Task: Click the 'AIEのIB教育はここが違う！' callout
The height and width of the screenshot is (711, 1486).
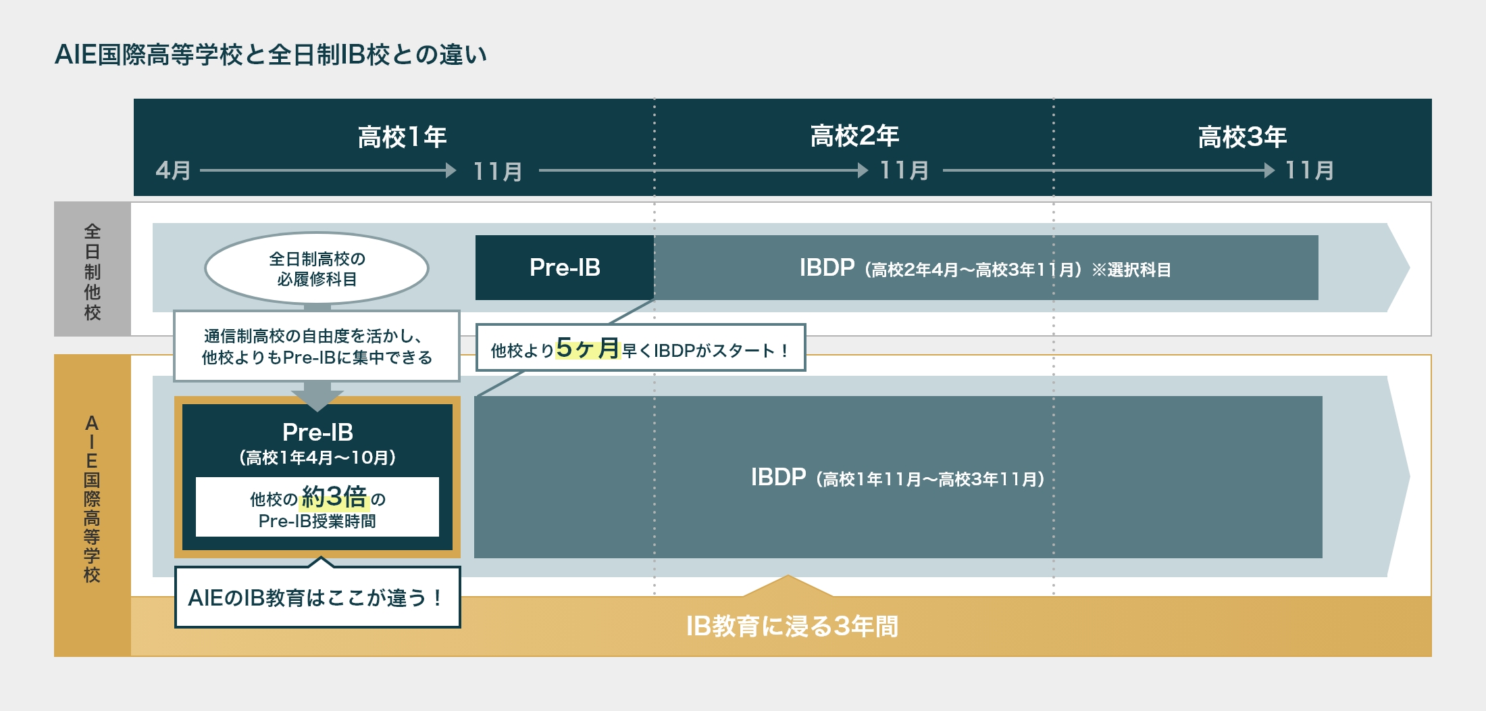Action: [x=317, y=597]
